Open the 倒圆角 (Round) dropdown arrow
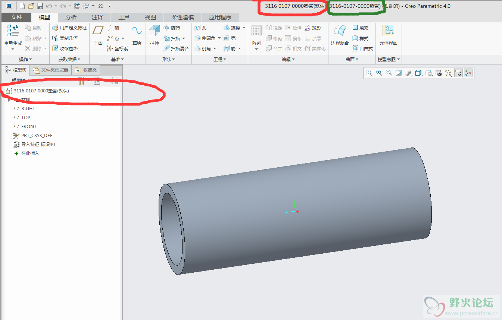The image size is (502, 320). [219, 38]
